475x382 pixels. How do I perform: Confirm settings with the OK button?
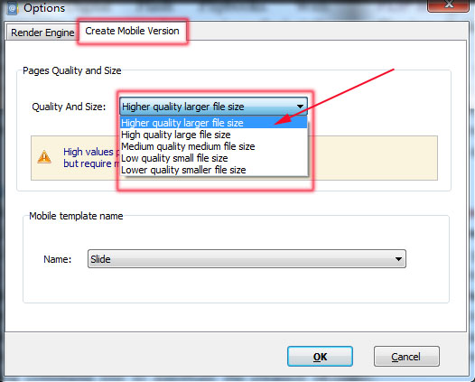(x=320, y=357)
